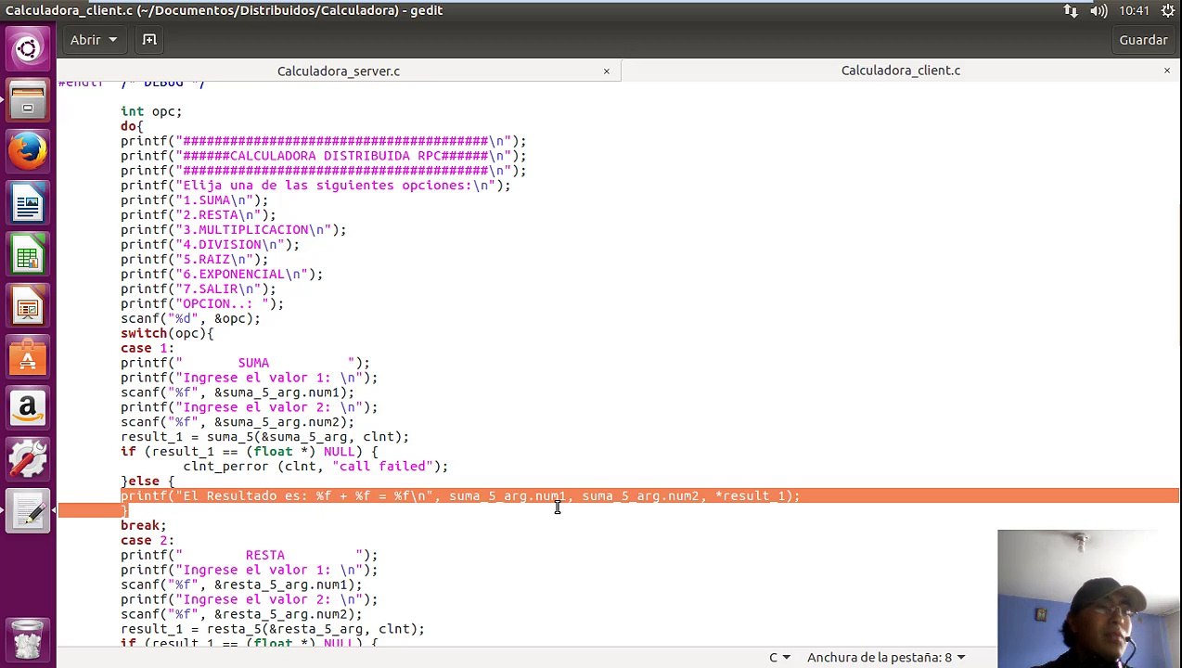Open Firefox from the launcher
This screenshot has width=1182, height=668.
tap(27, 152)
